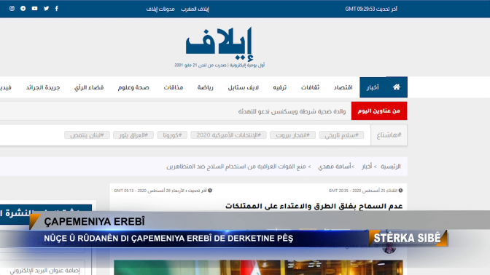Click the clock icon beside آخر تحديث date
Screen dimensions: 490x275
[210, 191]
